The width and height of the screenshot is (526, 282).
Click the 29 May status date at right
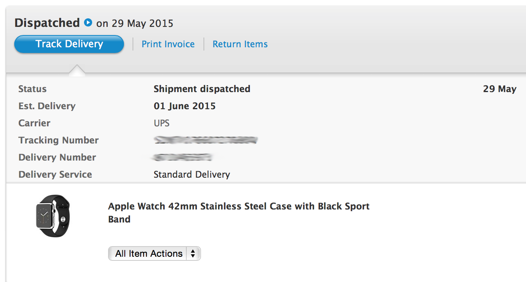(x=499, y=89)
